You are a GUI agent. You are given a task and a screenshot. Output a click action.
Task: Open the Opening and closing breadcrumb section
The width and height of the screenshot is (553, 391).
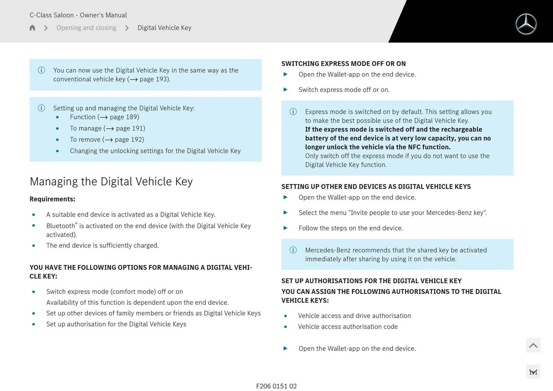pos(86,28)
